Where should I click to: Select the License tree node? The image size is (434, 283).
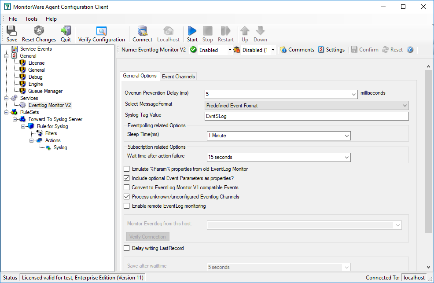36,63
